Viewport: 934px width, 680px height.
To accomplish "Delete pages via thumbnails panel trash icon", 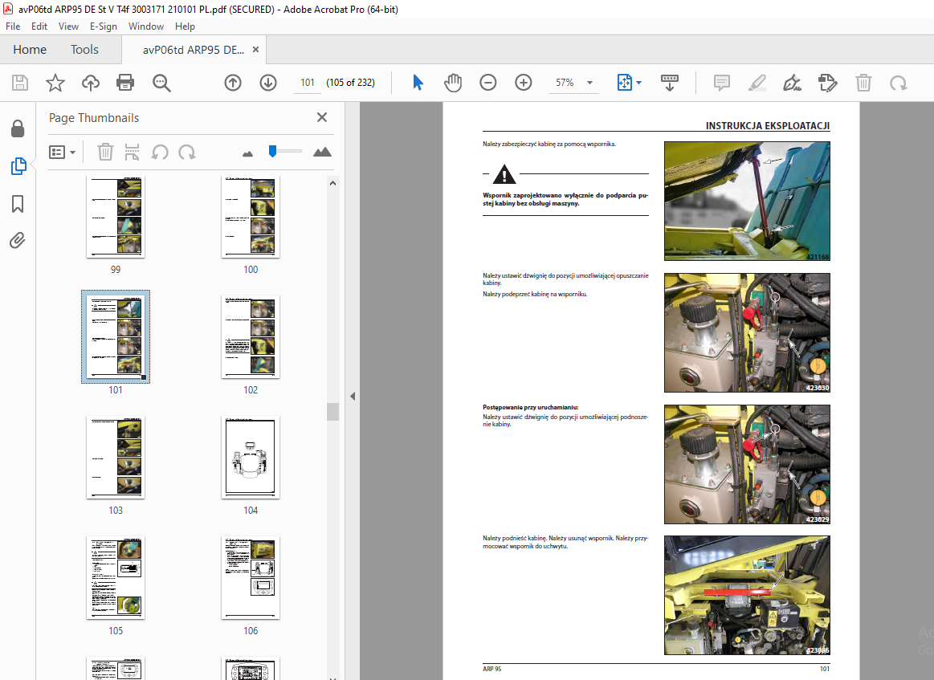I will tap(105, 153).
